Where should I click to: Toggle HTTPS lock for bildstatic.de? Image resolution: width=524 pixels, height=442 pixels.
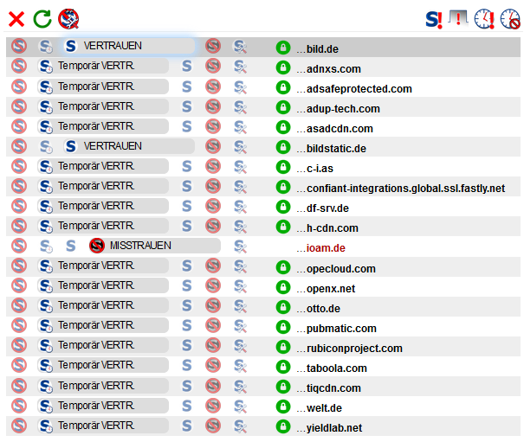[x=283, y=147]
